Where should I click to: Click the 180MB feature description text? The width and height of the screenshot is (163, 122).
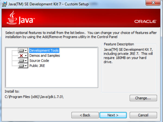(128, 56)
